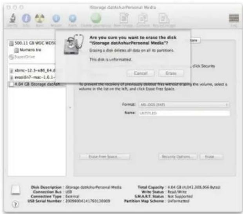
Task: Minimize the Disk Utility window
Action: tap(15, 7)
